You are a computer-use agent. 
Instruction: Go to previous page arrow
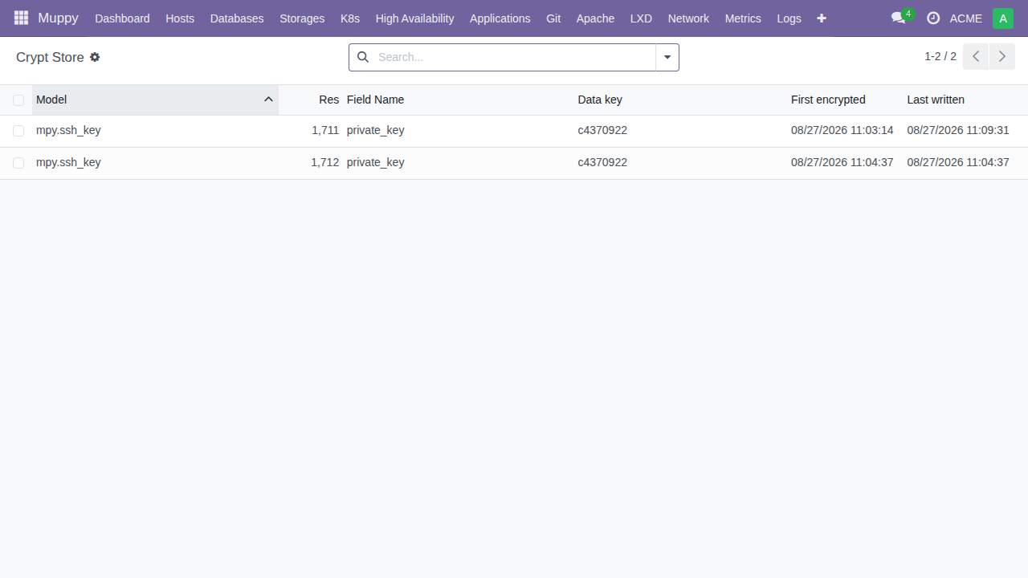coord(976,56)
